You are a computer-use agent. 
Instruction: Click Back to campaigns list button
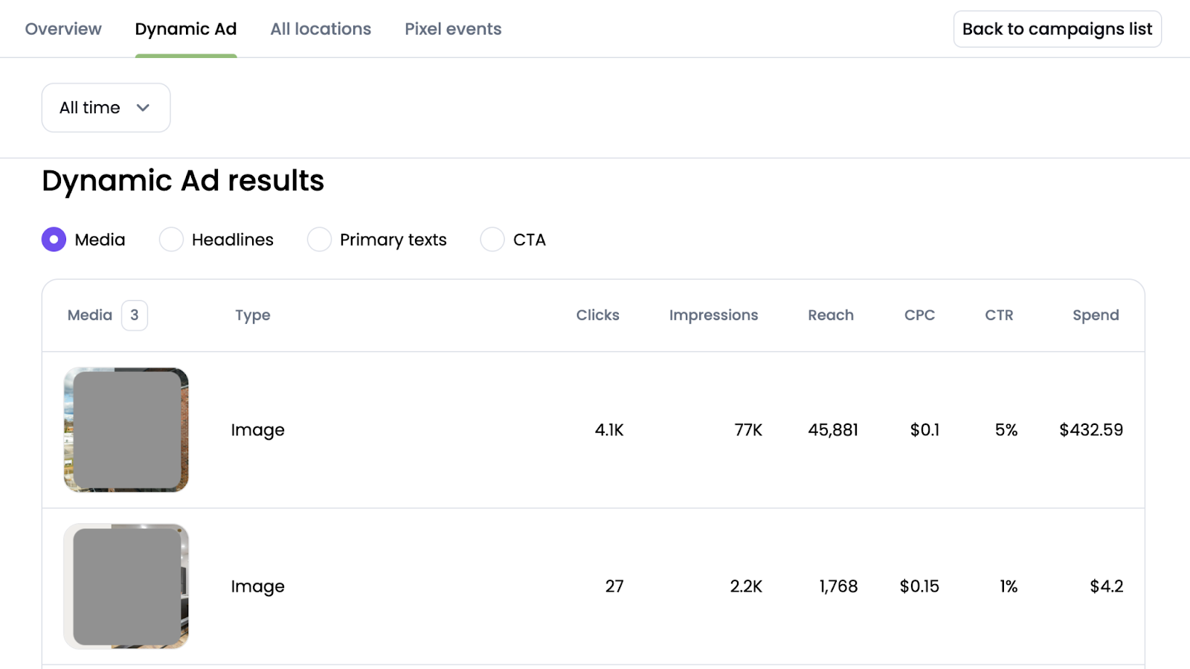coord(1057,29)
